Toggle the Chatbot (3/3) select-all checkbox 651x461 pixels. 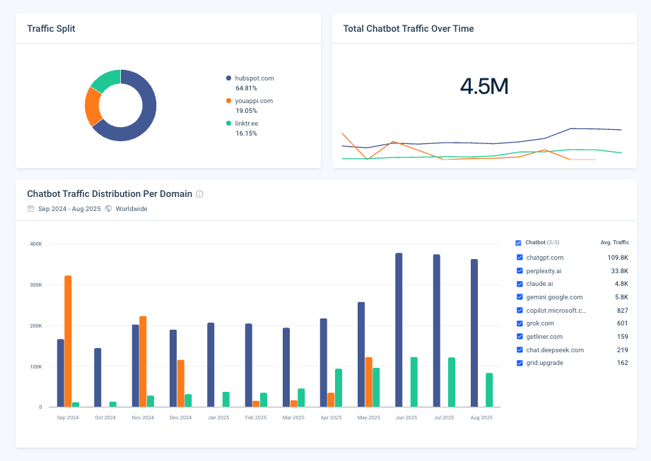[519, 242]
